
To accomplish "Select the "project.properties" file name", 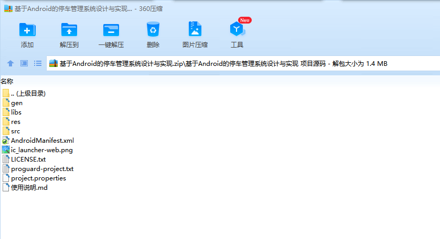I will click(38, 178).
